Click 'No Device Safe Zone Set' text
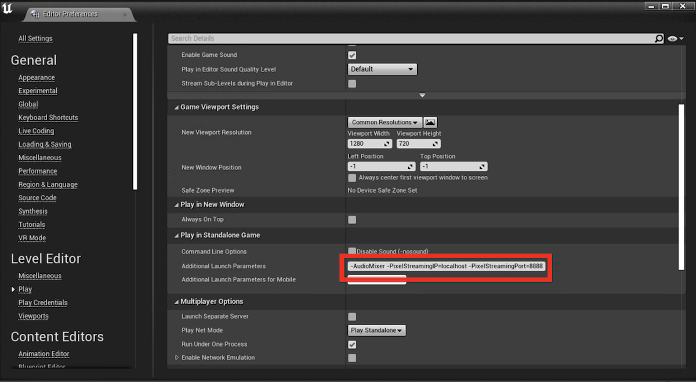696x382 pixels. coord(382,190)
